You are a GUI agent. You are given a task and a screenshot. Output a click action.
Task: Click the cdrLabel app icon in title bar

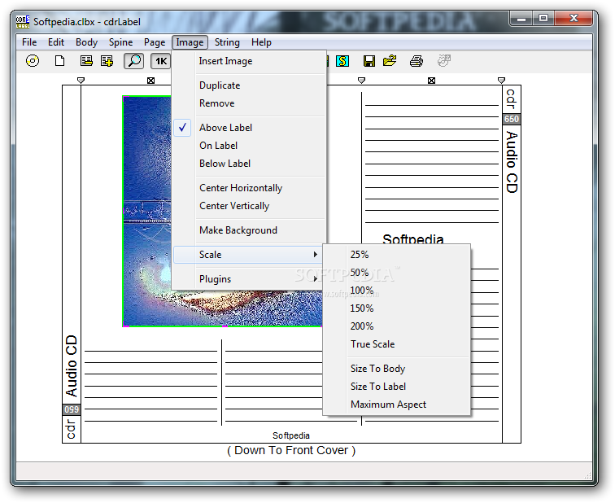[23, 22]
